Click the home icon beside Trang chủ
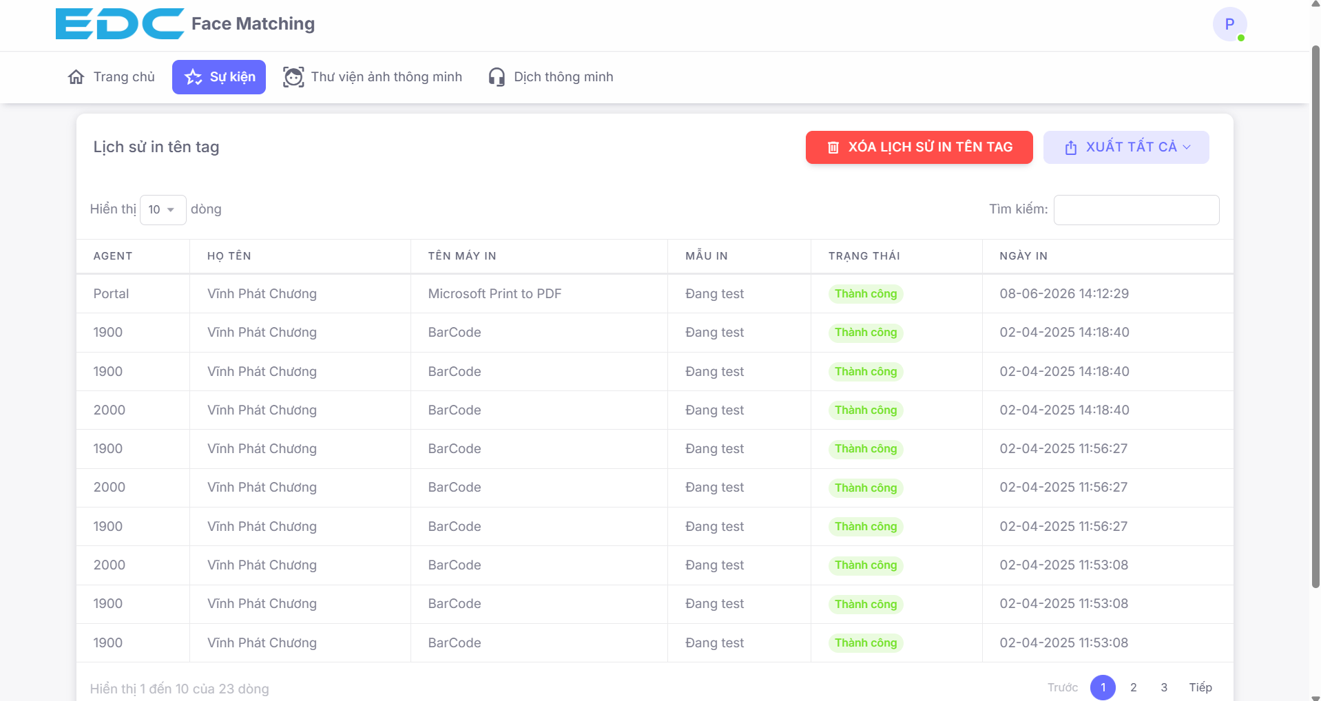 [76, 76]
